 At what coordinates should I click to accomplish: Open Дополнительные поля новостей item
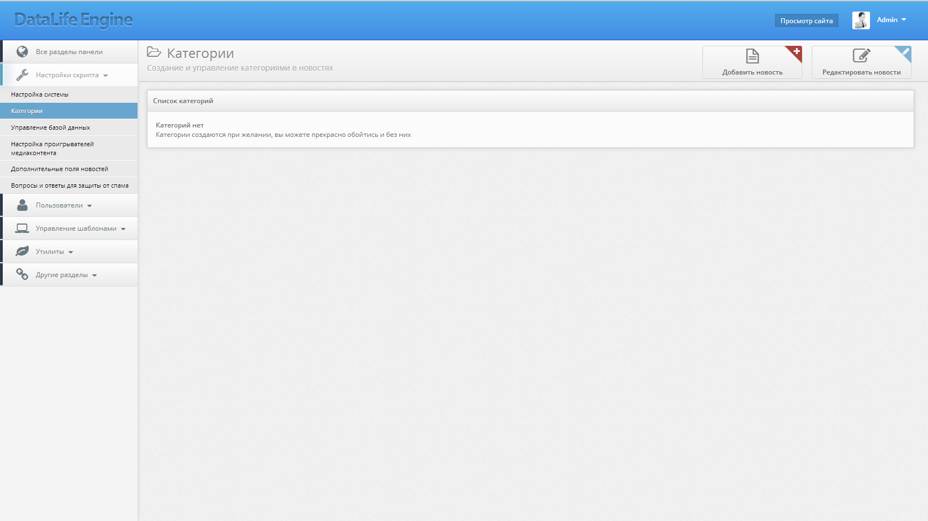pyautogui.click(x=69, y=169)
